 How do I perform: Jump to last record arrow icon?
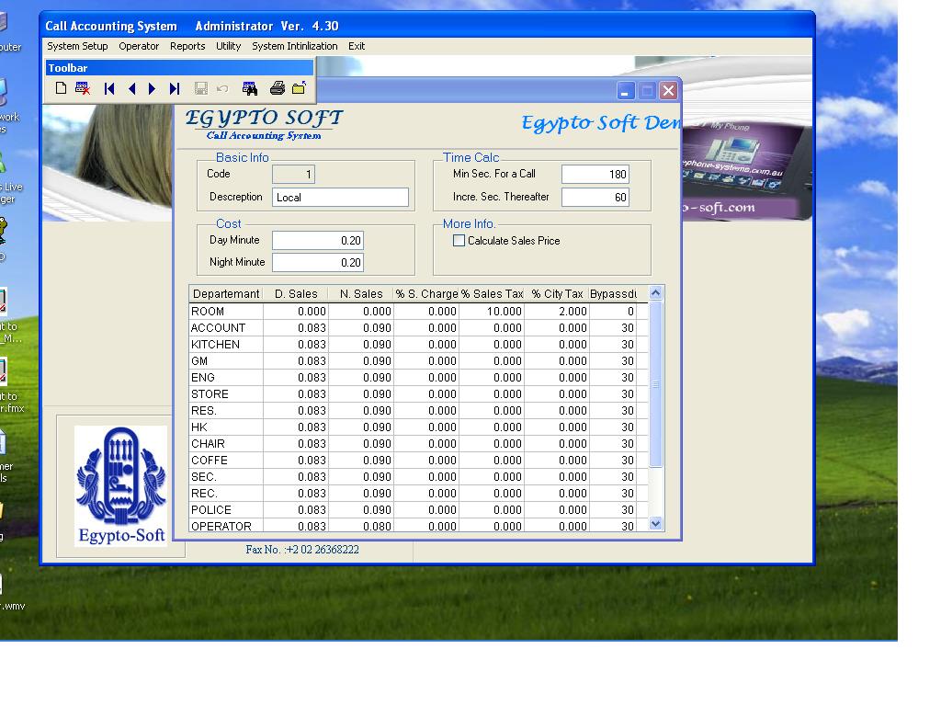[x=175, y=89]
